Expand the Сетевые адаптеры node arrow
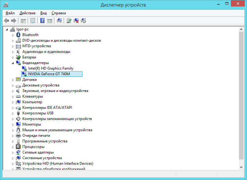 pos(13,153)
